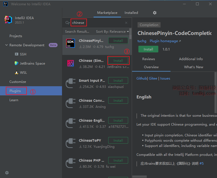This screenshot has width=217, height=178.
Task: Click the Search Results label
Action: point(77,32)
